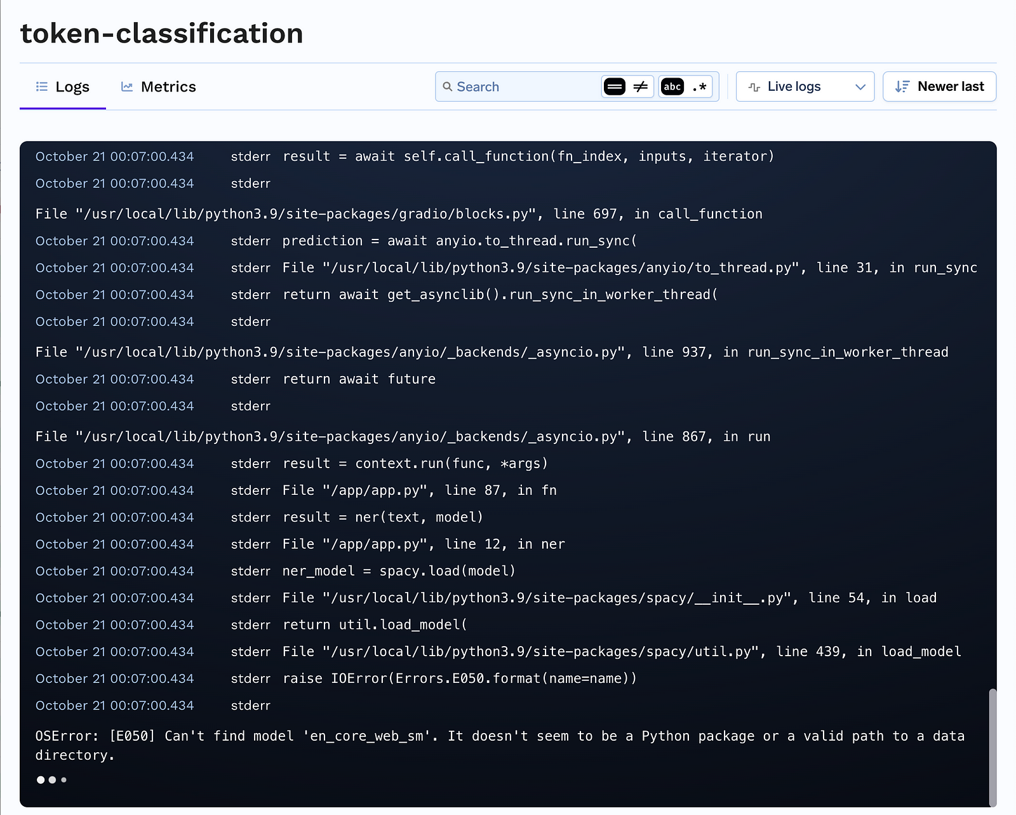Image resolution: width=1016 pixels, height=815 pixels.
Task: Click the result = ner(text, model) line
Action: pyautogui.click(x=383, y=518)
